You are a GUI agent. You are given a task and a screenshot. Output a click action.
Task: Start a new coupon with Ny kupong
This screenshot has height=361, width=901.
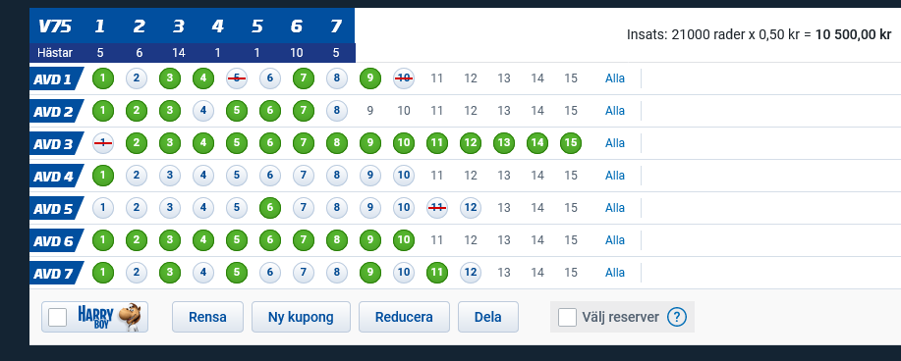pyautogui.click(x=301, y=317)
